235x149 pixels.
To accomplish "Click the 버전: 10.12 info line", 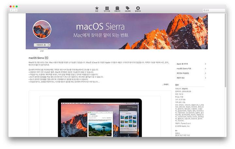I will click(179, 94).
